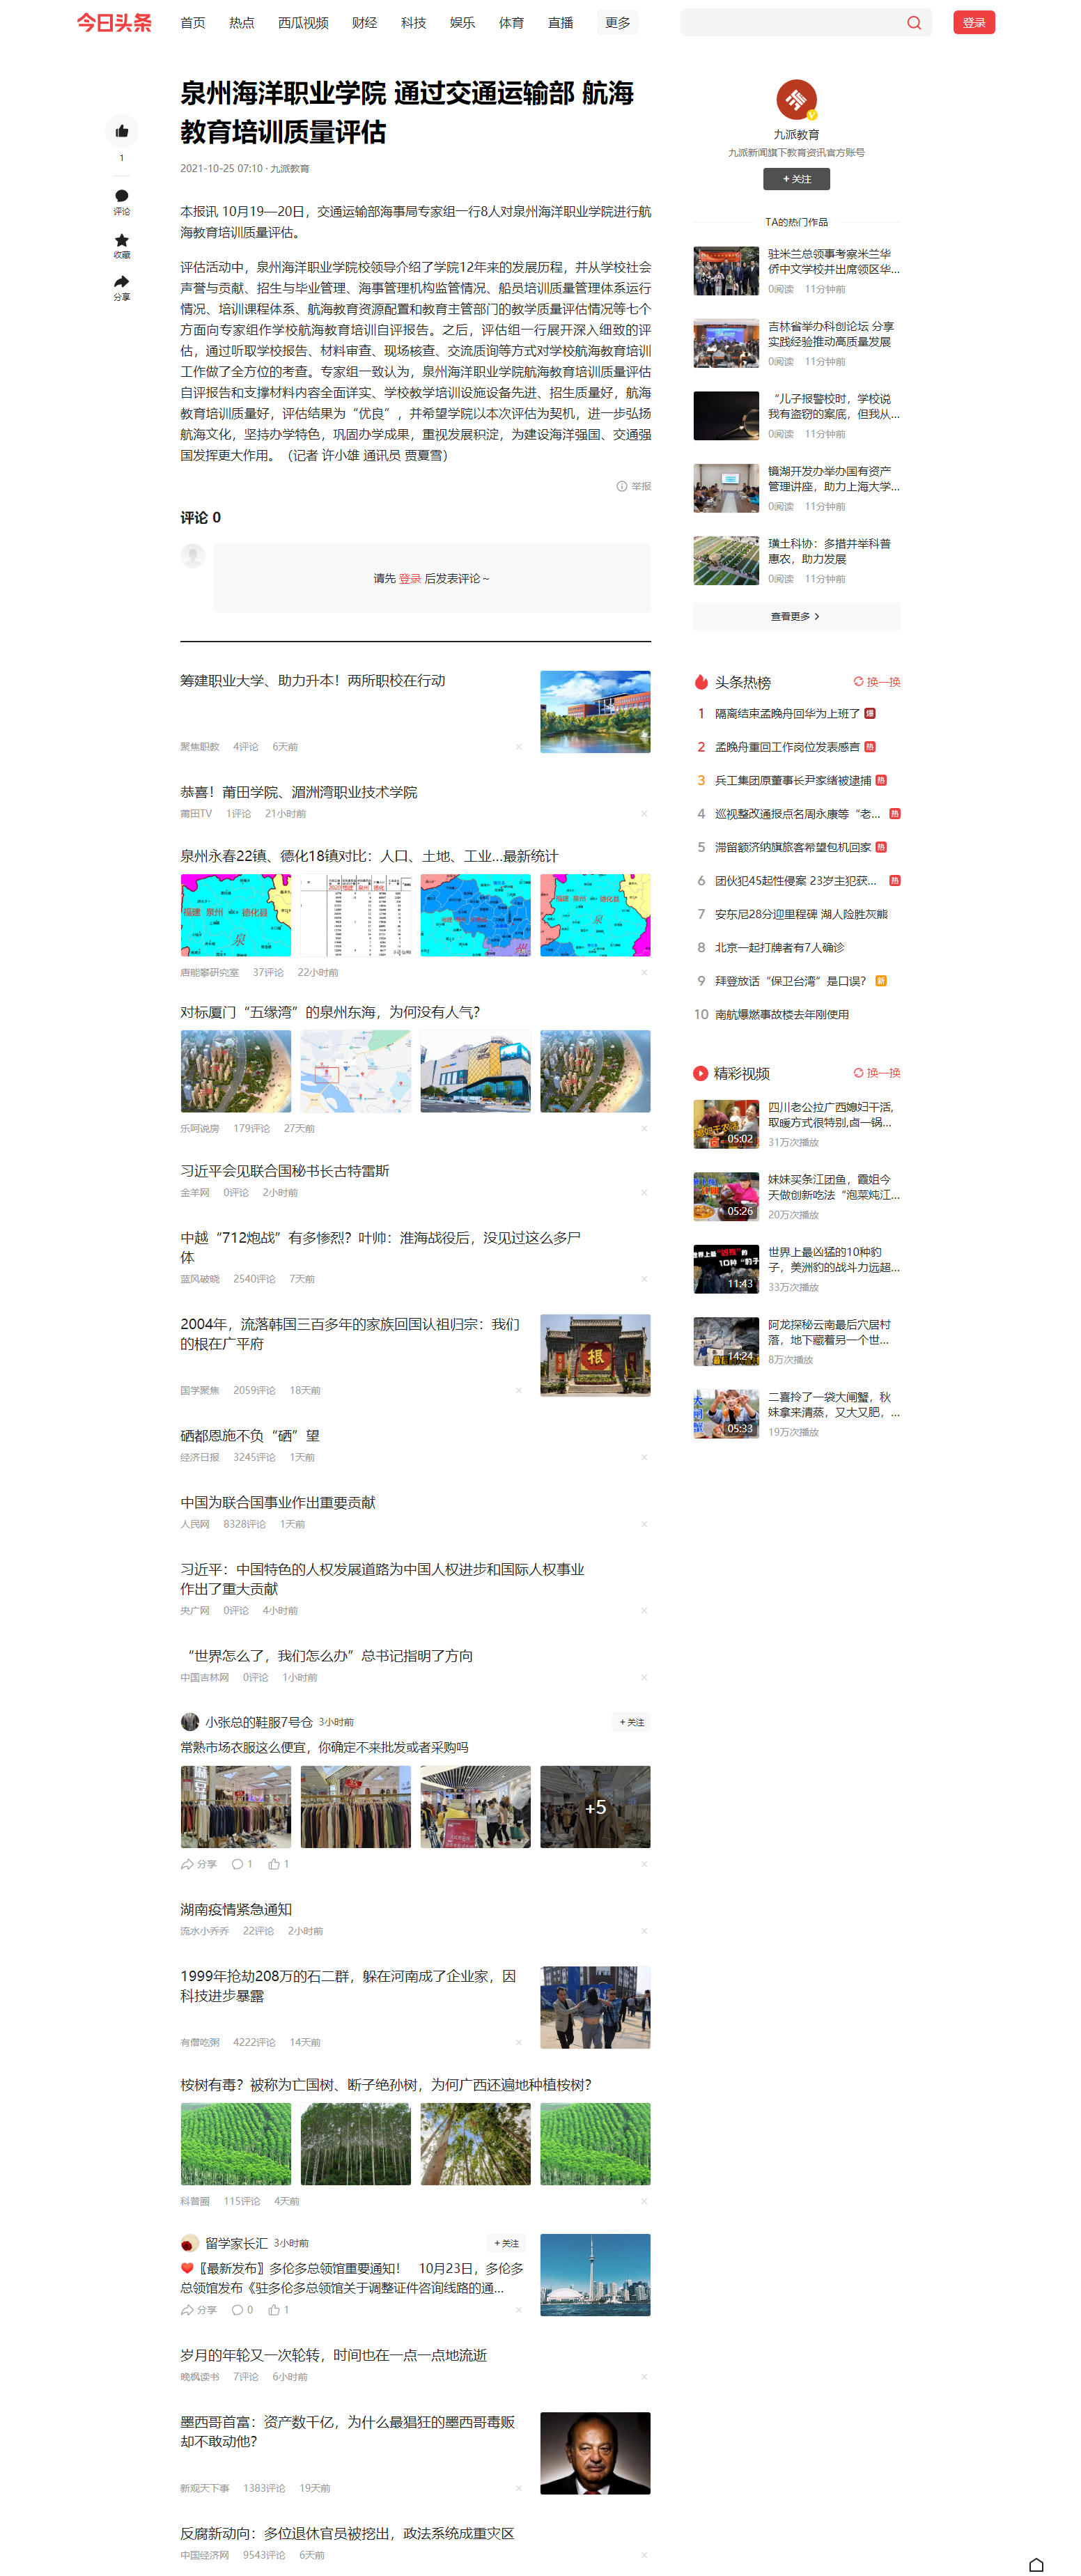Click the search input field
This screenshot has width=1081, height=2576.
[x=790, y=23]
